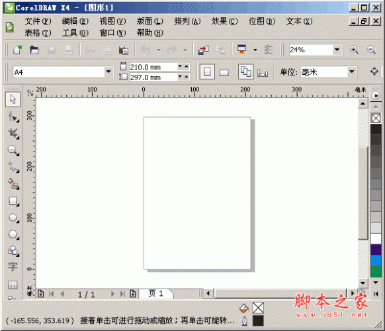
Task: Select the Table tool
Action: point(13,285)
